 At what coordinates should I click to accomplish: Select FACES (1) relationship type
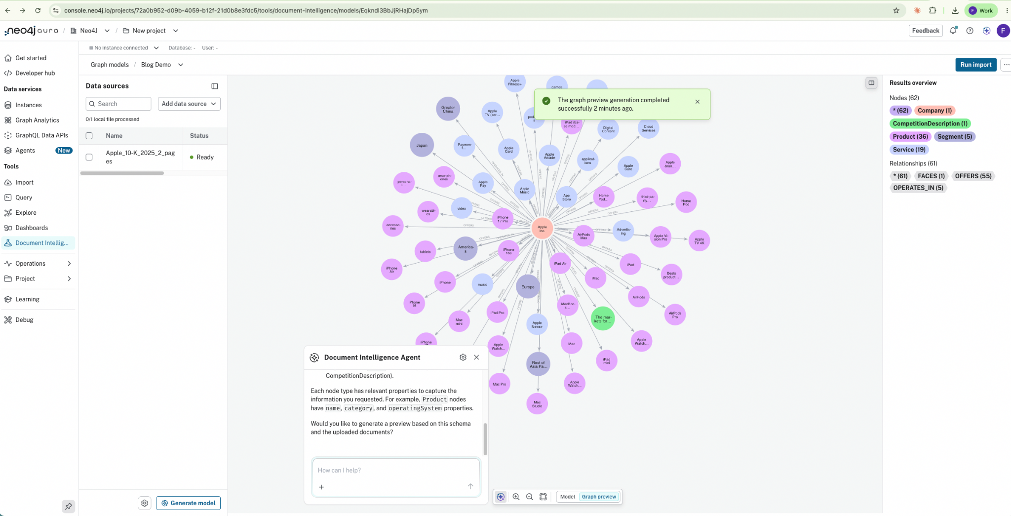931,176
